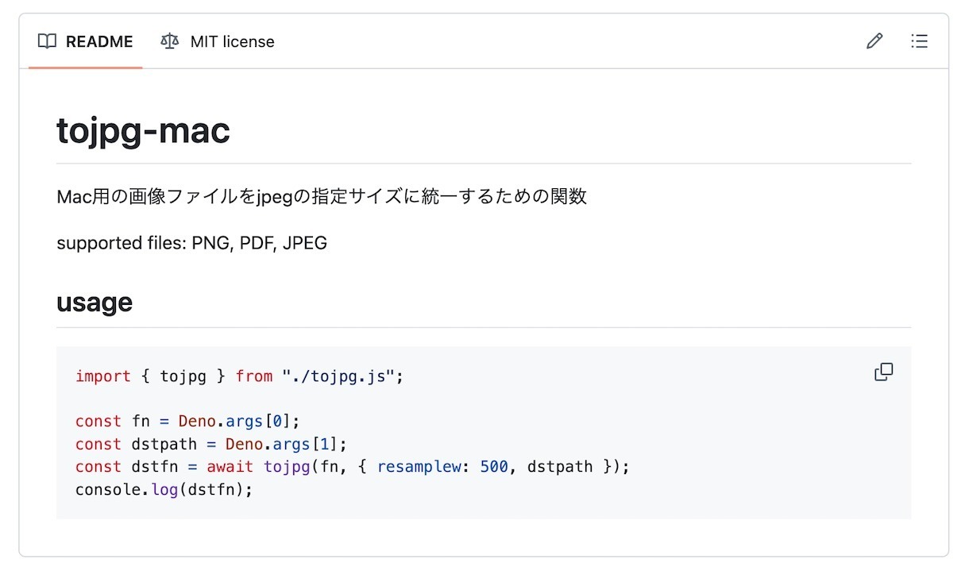Image resolution: width=969 pixels, height=571 pixels.
Task: Click the import keyword in the code
Action: [103, 376]
